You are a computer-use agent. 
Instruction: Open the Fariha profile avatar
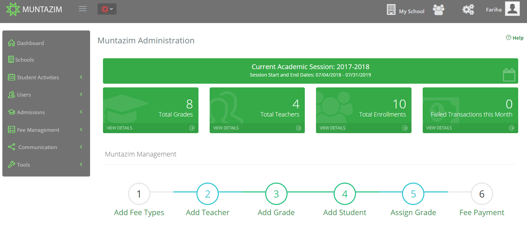tap(512, 8)
